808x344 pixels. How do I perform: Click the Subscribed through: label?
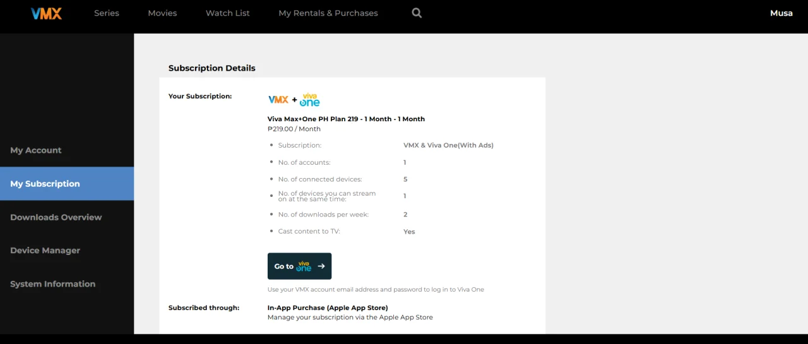[x=204, y=308]
